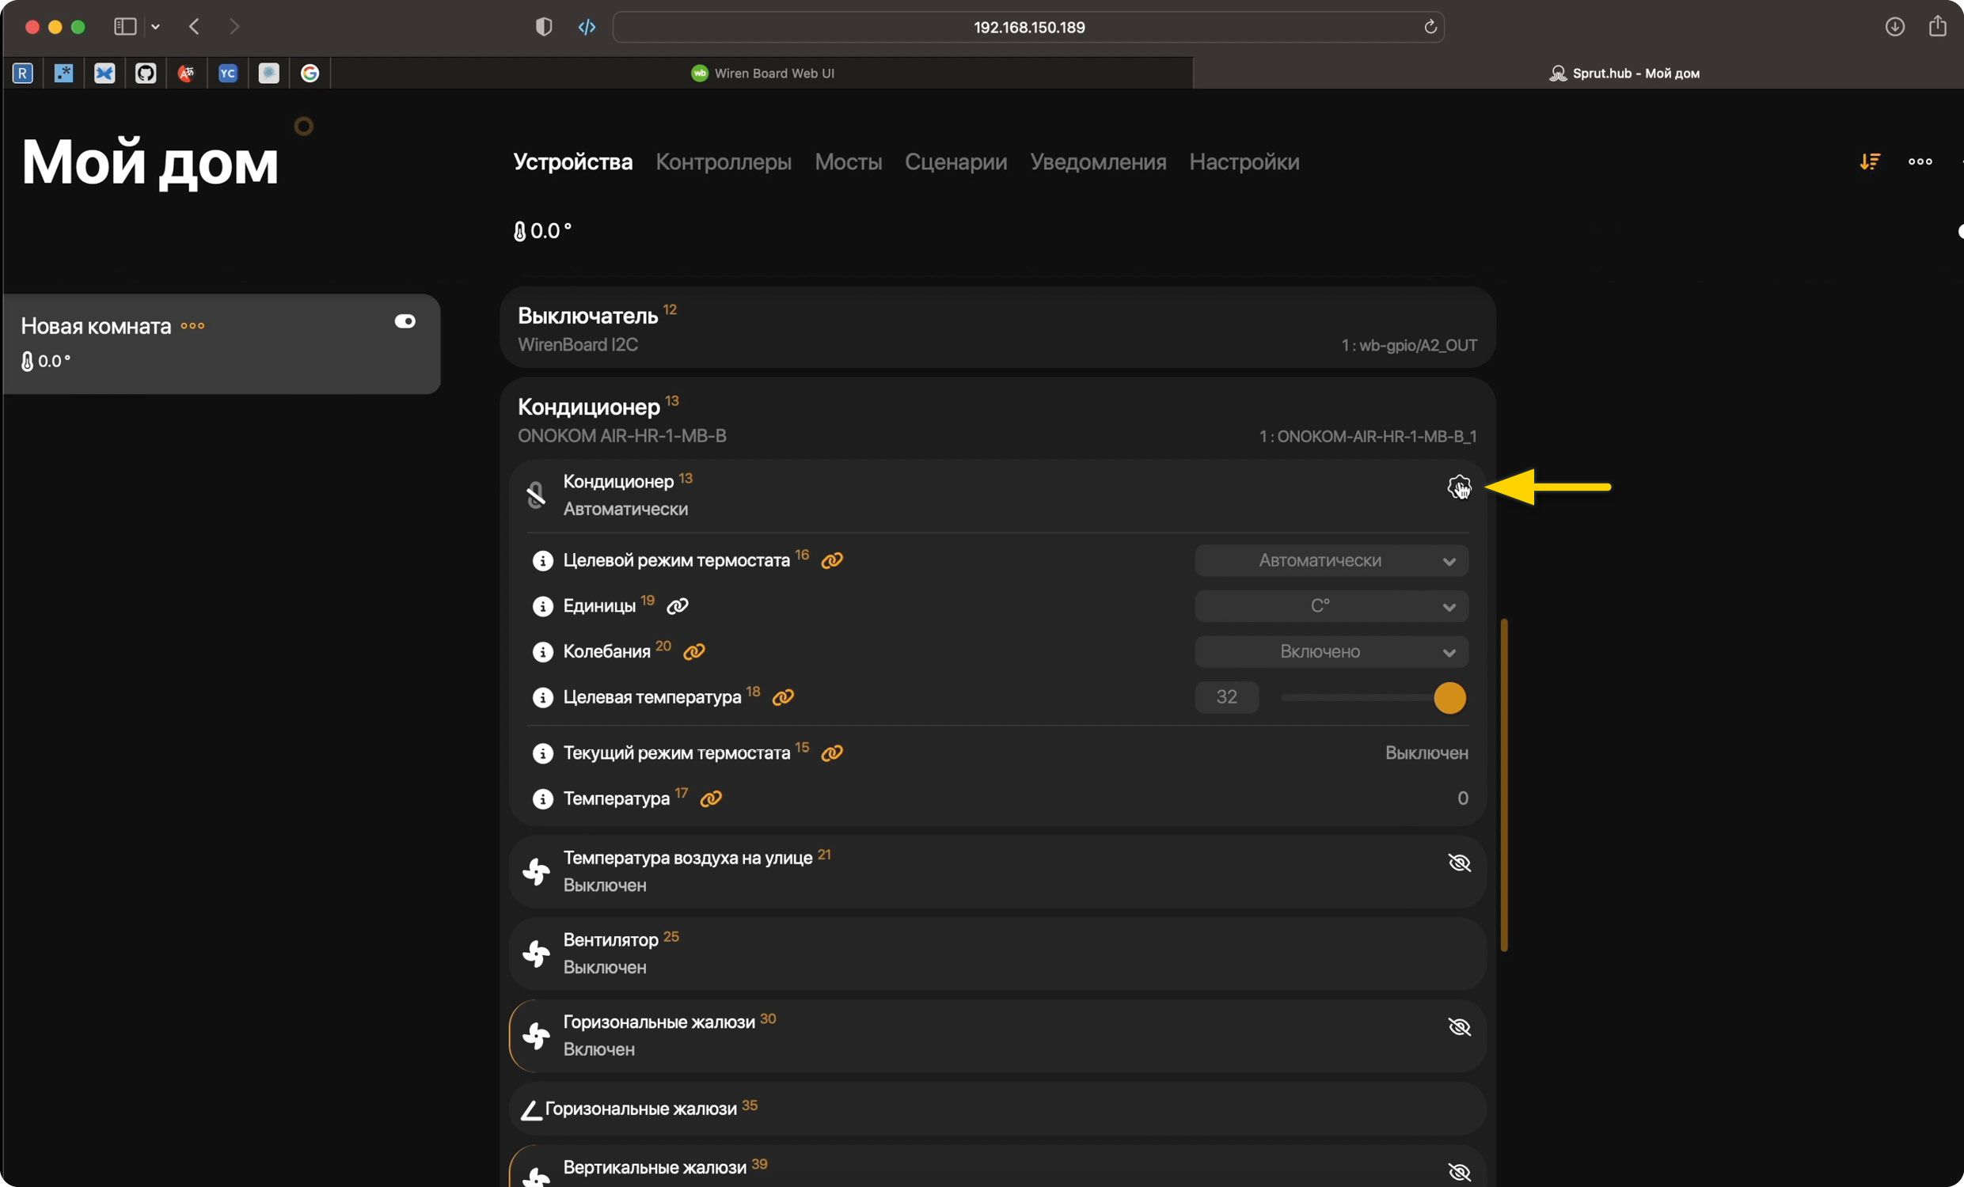
Task: Open the Настройки tab
Action: click(x=1244, y=161)
